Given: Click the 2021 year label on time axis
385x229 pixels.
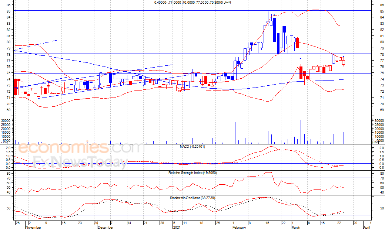Looking at the screenshot, I should pyautogui.click(x=177, y=227).
